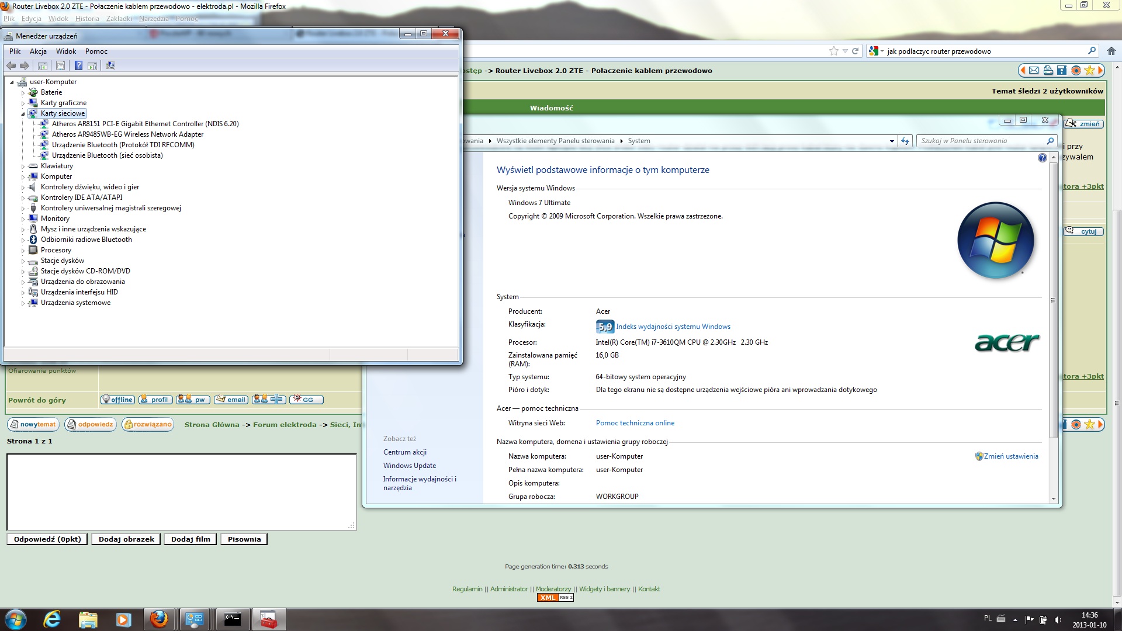
Task: Click in Szukaj w Panelu sterowania field
Action: pyautogui.click(x=981, y=141)
